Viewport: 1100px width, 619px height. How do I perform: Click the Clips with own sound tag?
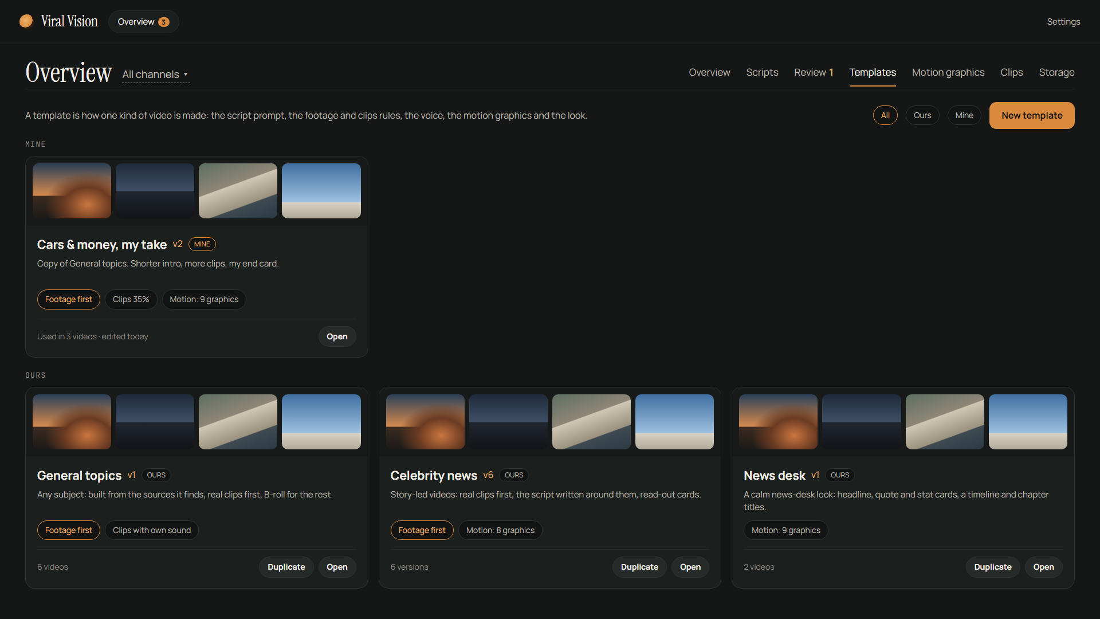coord(152,530)
